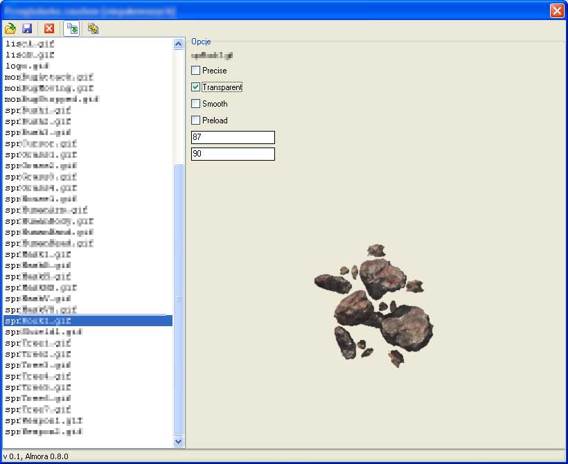Enable the Precise checkbox
Viewport: 568px width, 464px height.
196,71
